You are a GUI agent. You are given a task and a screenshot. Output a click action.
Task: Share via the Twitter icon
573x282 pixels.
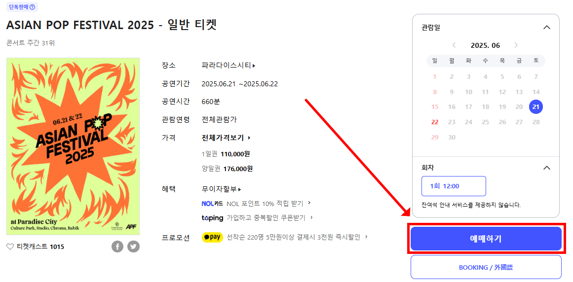(x=133, y=247)
